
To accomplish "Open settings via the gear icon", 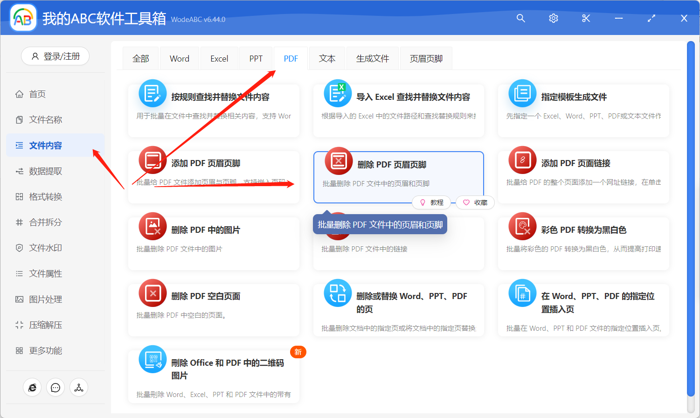I will 553,18.
